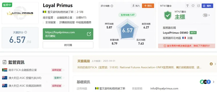
Task: Expand 澳大利亞 ASIC 投資諮詢牌照 row chevron
Action: click(64, 86)
